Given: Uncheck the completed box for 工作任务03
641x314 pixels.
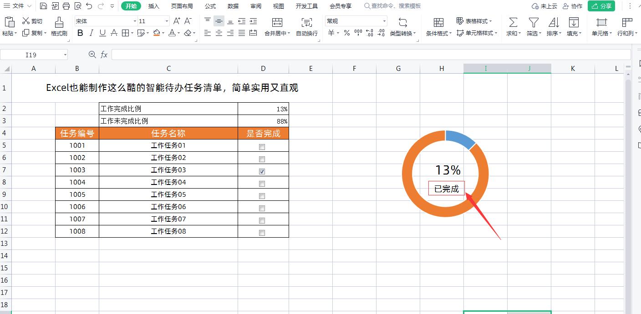Looking at the screenshot, I should [x=262, y=171].
